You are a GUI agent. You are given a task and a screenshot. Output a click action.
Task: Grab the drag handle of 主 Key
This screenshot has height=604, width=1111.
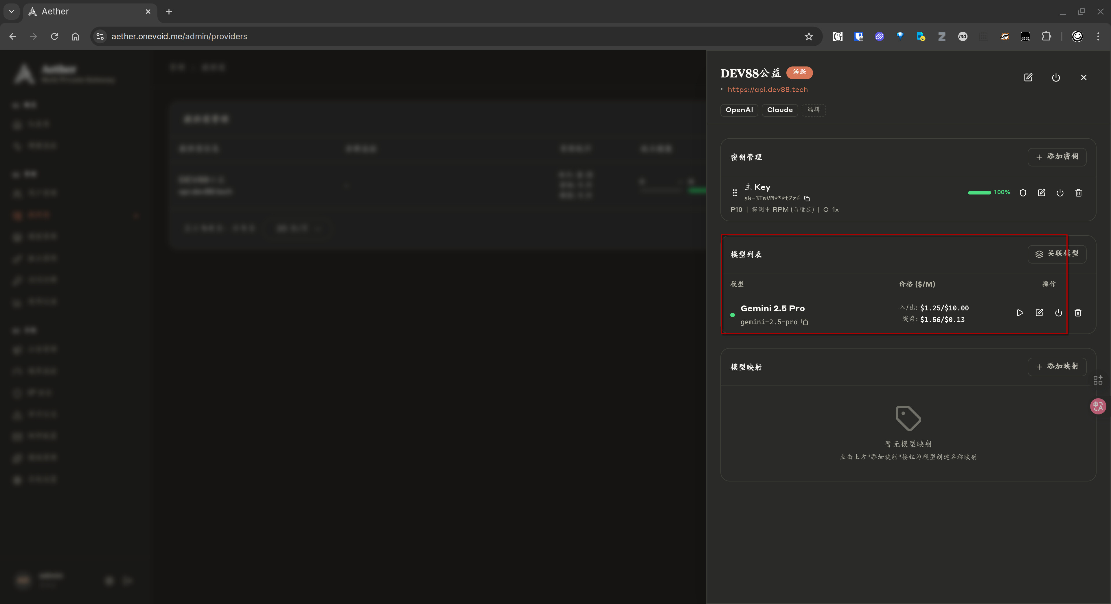[x=735, y=193]
